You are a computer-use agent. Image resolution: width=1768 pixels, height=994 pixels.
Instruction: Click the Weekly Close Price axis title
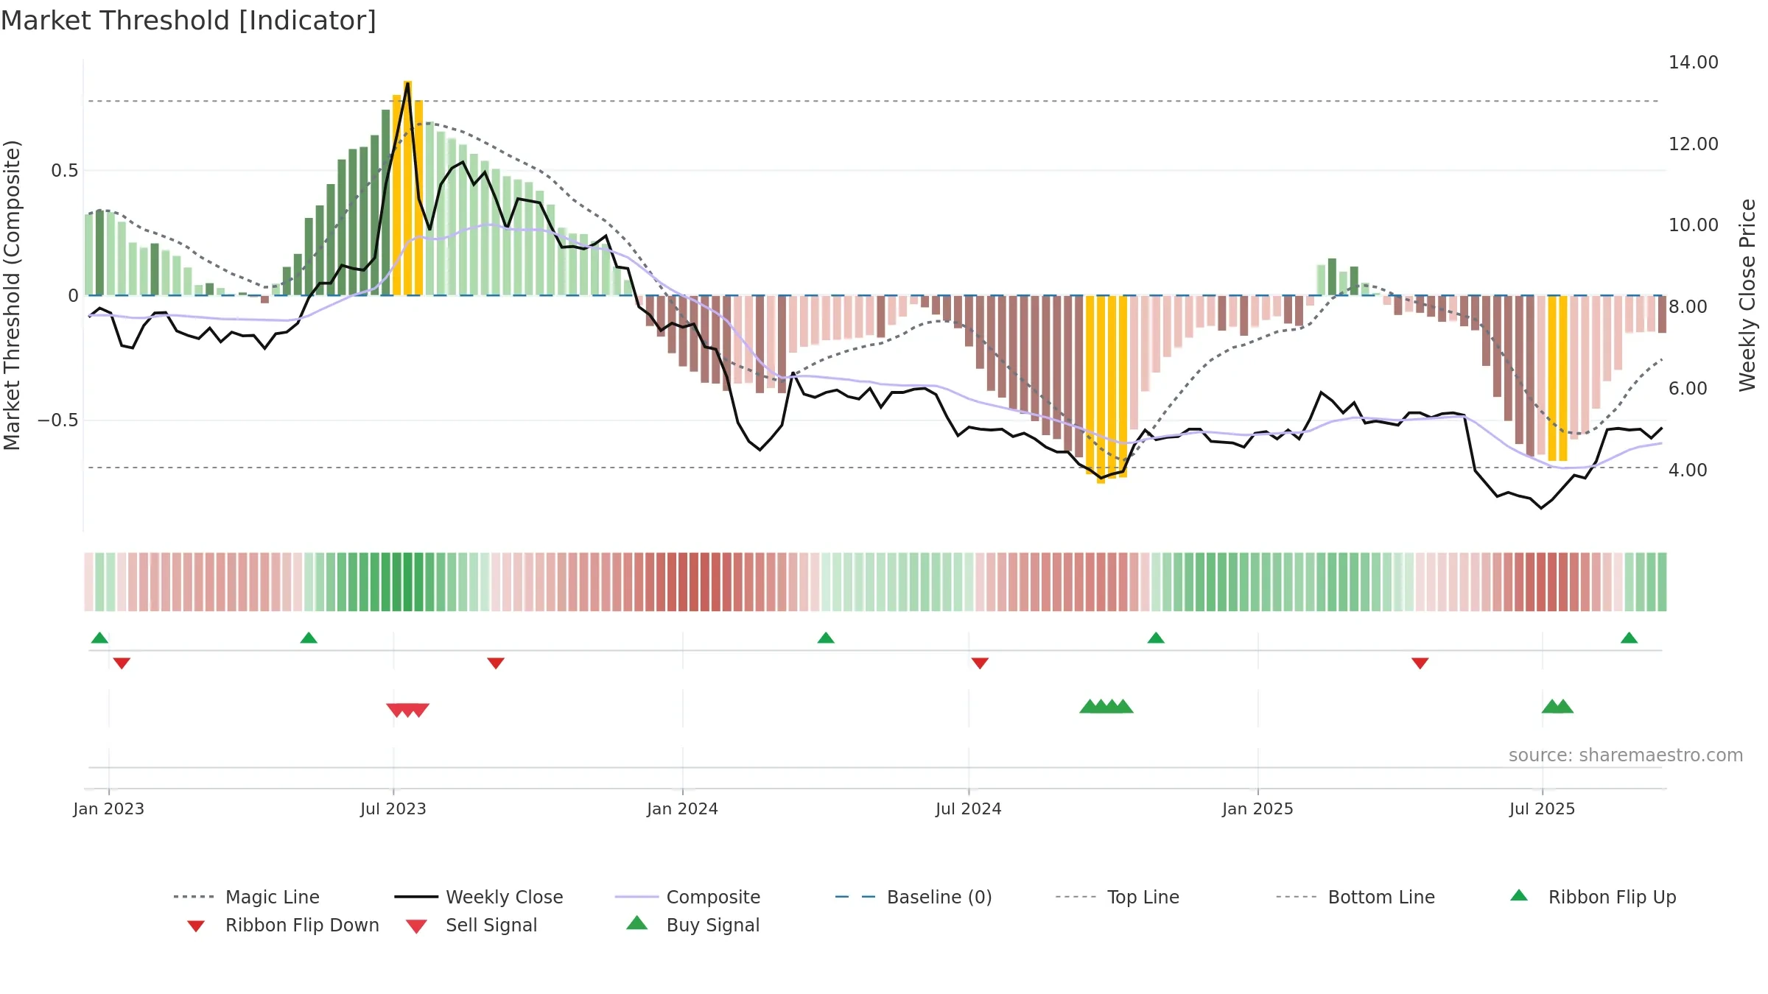[x=1747, y=295]
